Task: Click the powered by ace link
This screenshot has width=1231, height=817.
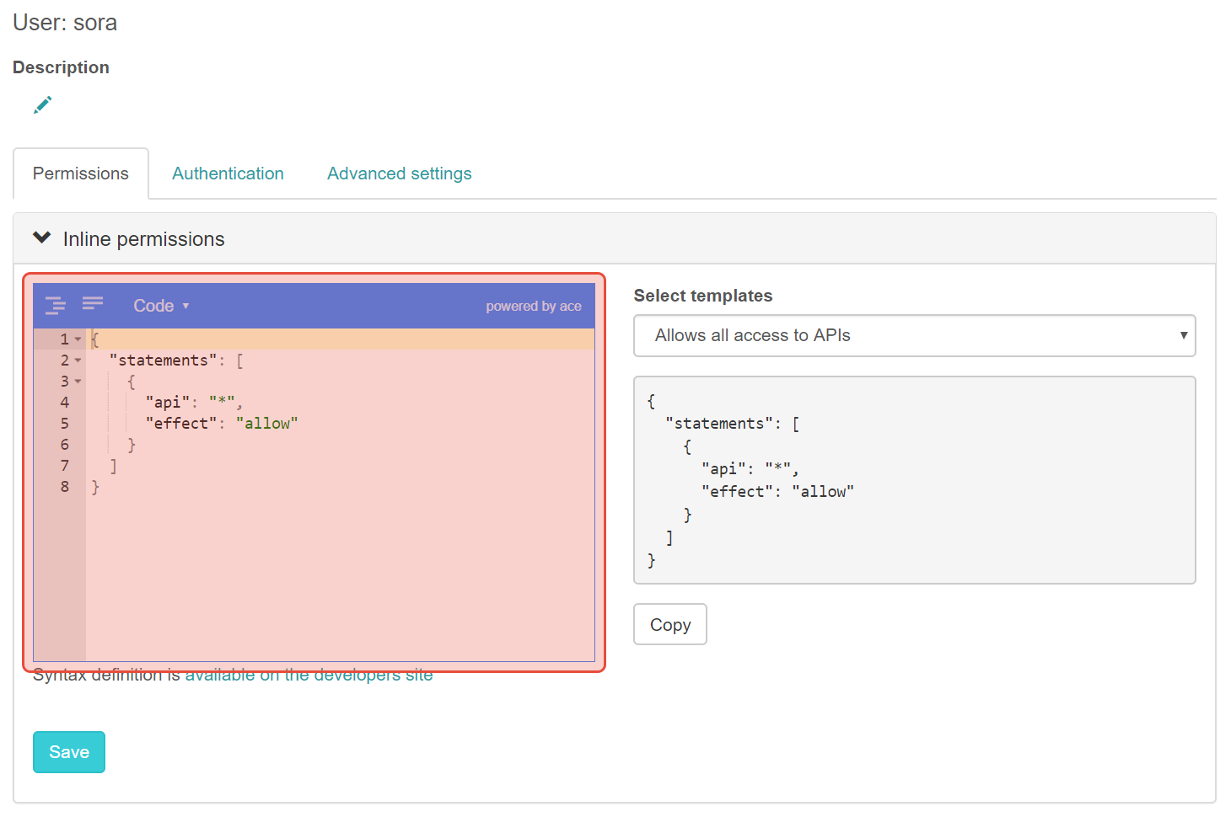Action: pyautogui.click(x=533, y=307)
